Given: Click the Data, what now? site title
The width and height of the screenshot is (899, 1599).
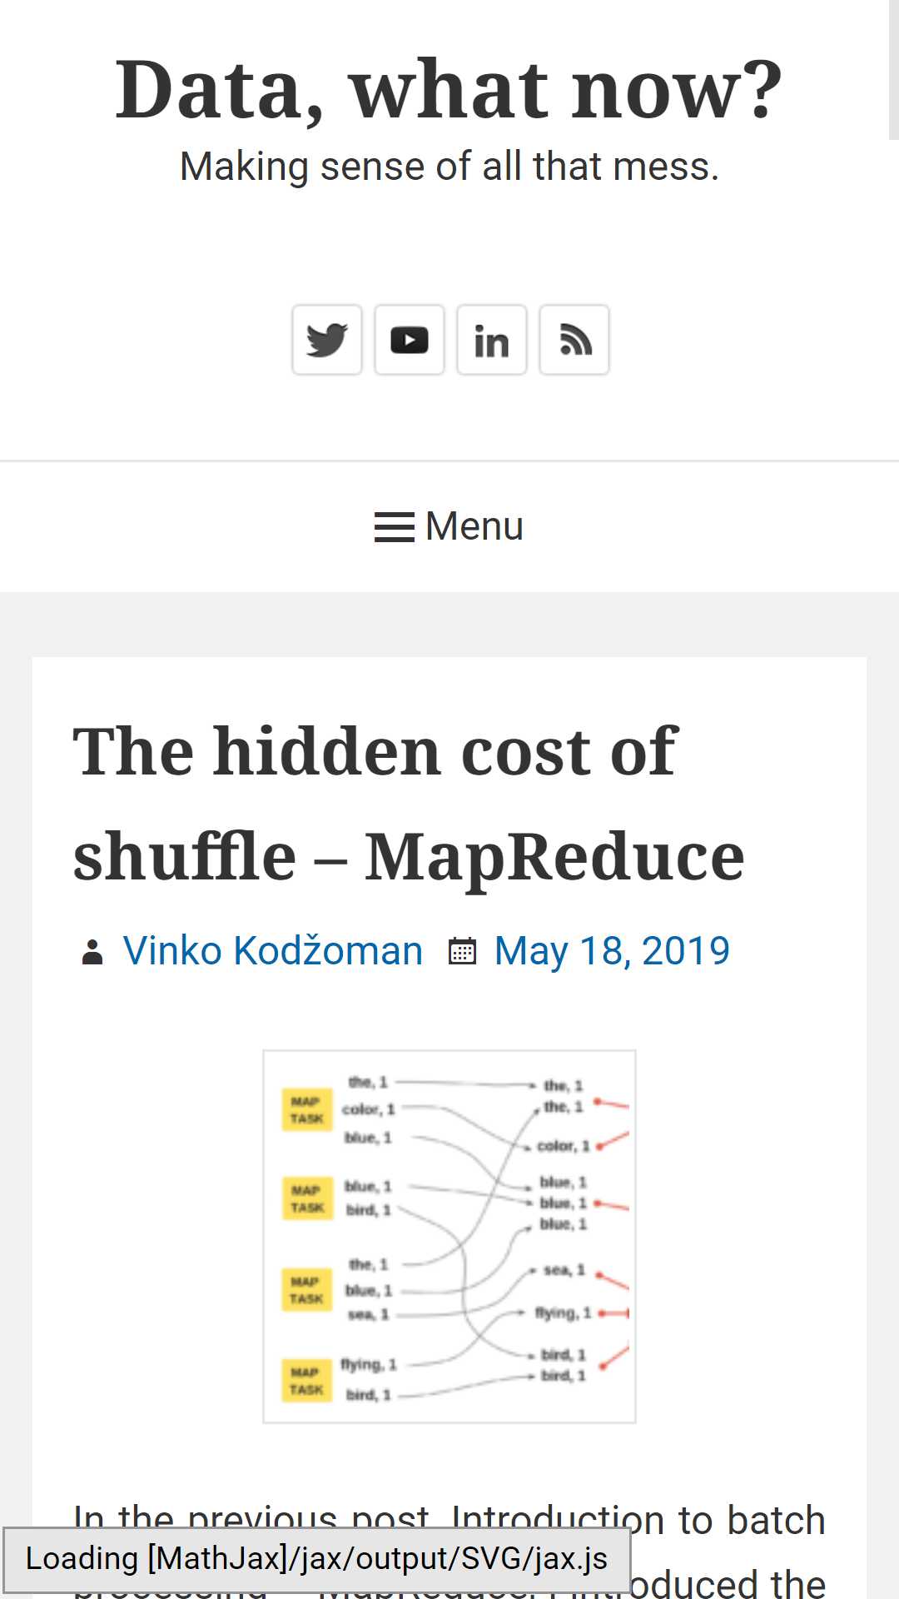Looking at the screenshot, I should point(449,88).
